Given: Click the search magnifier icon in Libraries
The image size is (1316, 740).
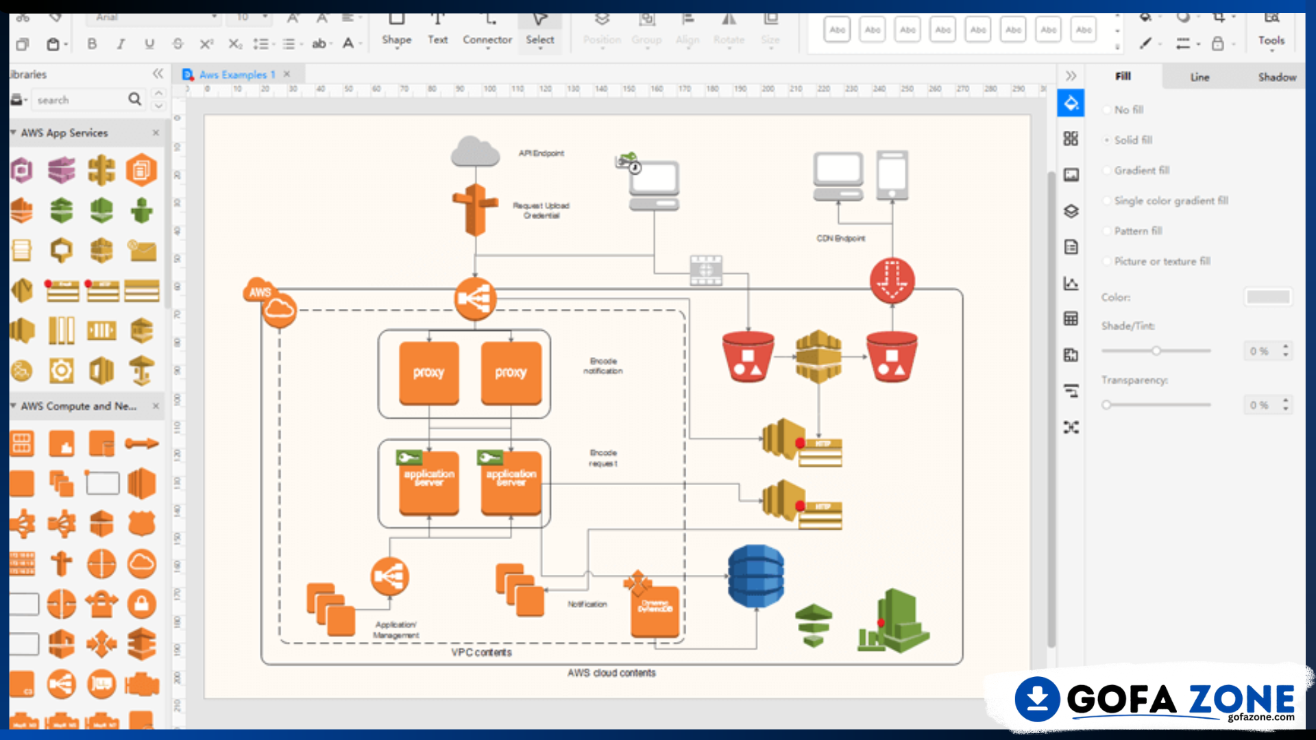Looking at the screenshot, I should pos(135,99).
